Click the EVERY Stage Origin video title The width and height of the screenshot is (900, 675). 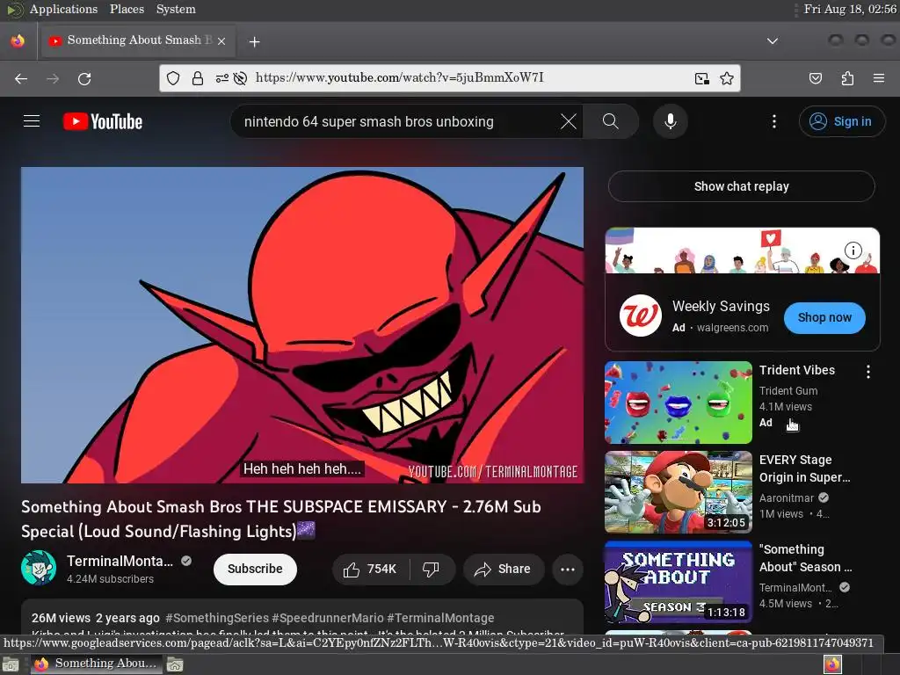804,468
